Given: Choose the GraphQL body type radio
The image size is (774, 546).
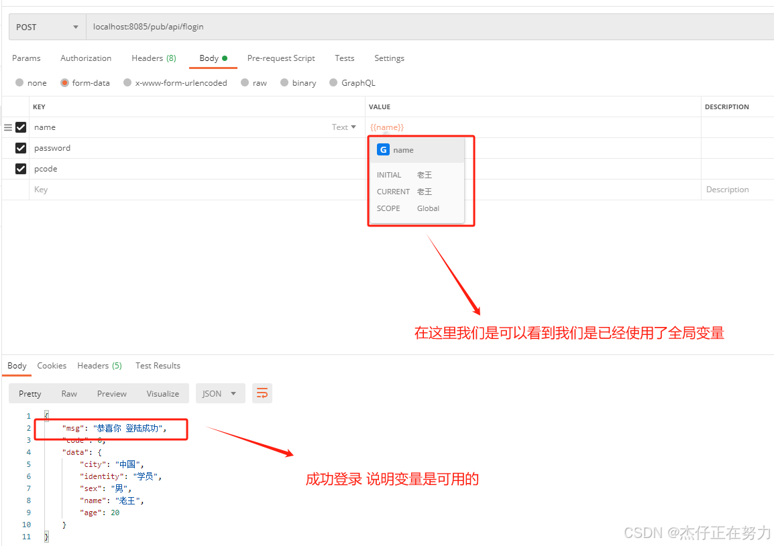Looking at the screenshot, I should 334,82.
